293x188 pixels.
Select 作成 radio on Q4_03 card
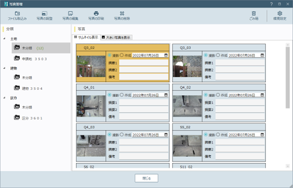click(122, 135)
